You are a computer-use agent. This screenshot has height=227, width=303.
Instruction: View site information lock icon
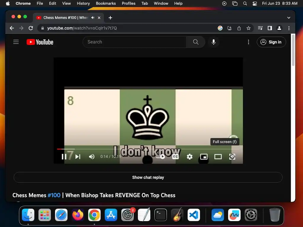pos(43,28)
